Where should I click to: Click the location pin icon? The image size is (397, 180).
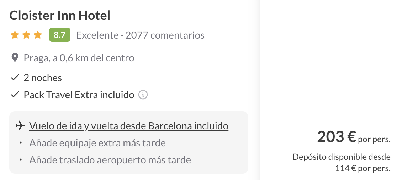(x=15, y=58)
